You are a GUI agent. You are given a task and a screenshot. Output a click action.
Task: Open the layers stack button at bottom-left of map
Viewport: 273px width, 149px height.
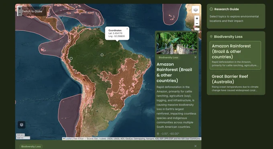22,125
